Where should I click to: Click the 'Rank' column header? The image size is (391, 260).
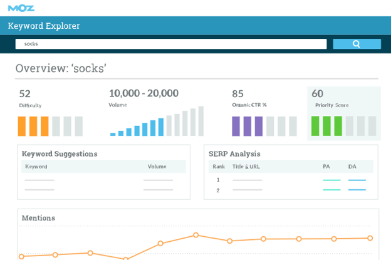[219, 167]
